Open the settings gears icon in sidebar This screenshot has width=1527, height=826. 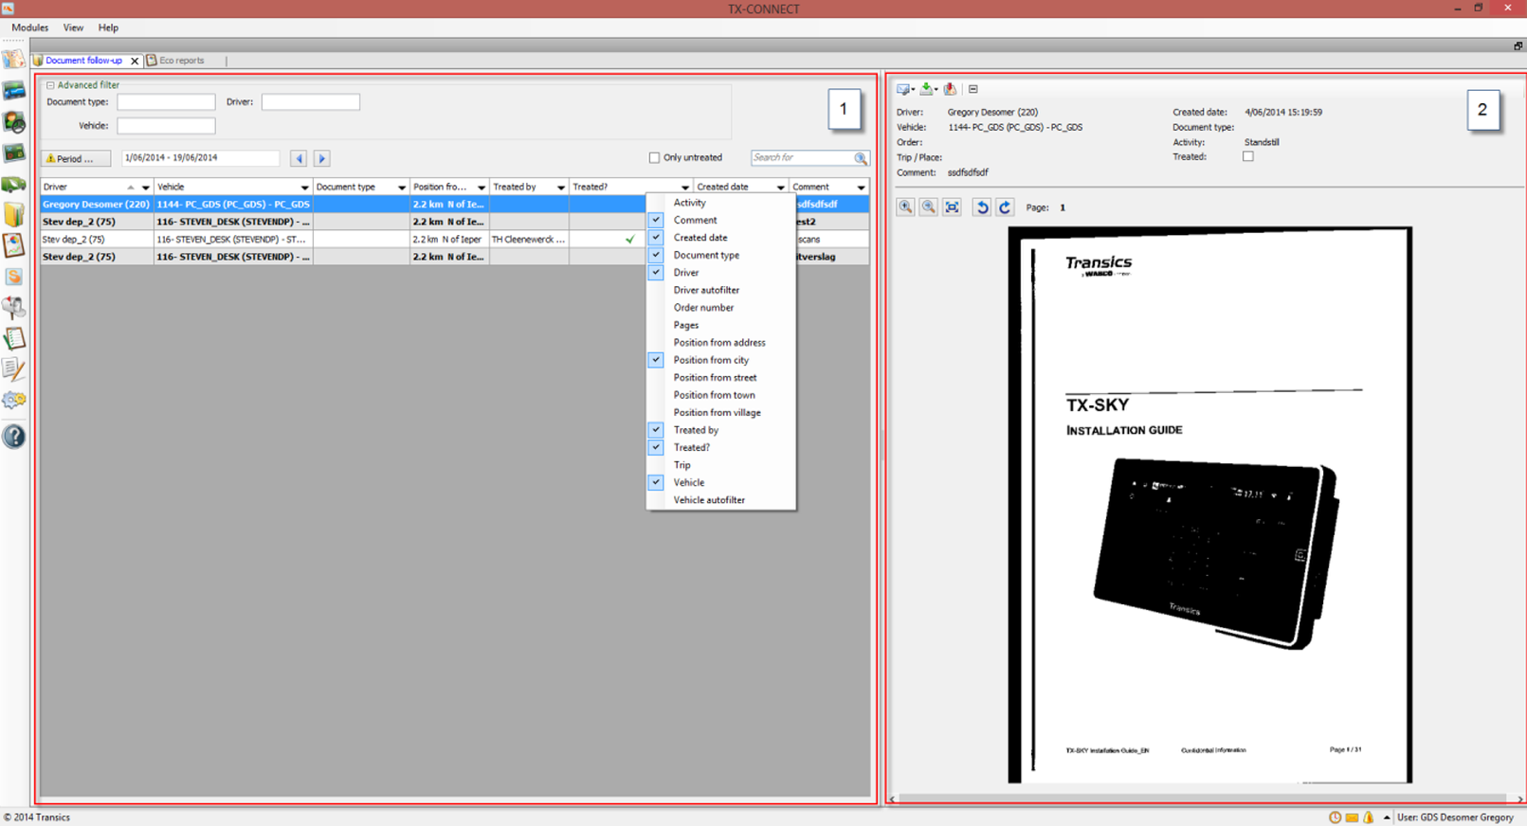14,401
